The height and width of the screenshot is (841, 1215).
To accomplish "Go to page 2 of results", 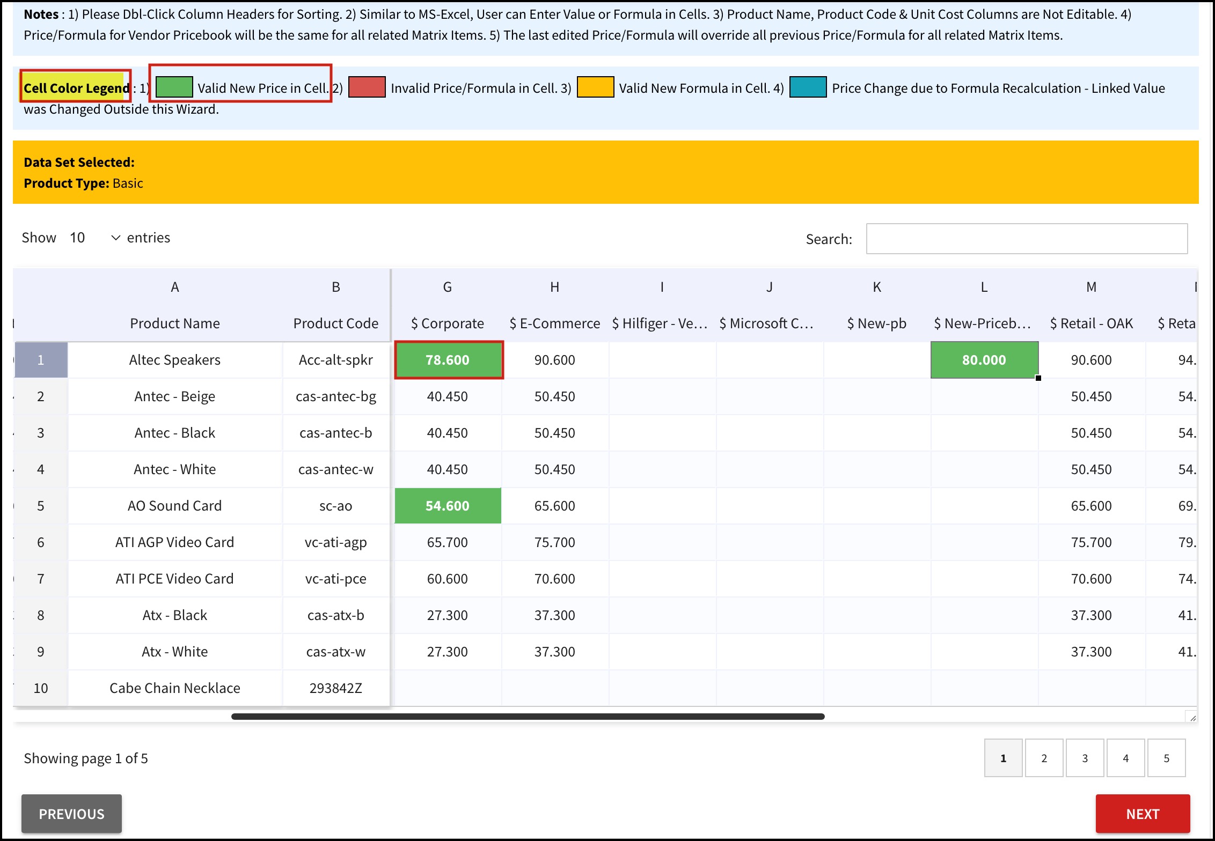I will [x=1044, y=758].
